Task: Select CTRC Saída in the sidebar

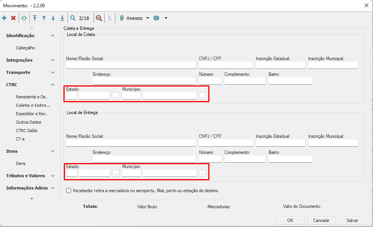Action: pyautogui.click(x=27, y=131)
